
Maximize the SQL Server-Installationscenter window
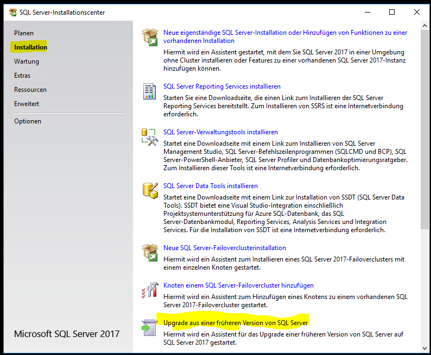tap(392, 12)
